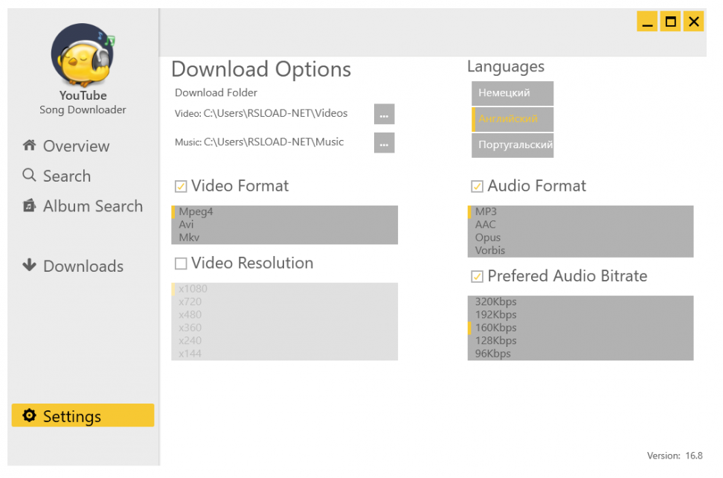Click the gear icon beside Settings
The width and height of the screenshot is (723, 478).
click(x=29, y=415)
